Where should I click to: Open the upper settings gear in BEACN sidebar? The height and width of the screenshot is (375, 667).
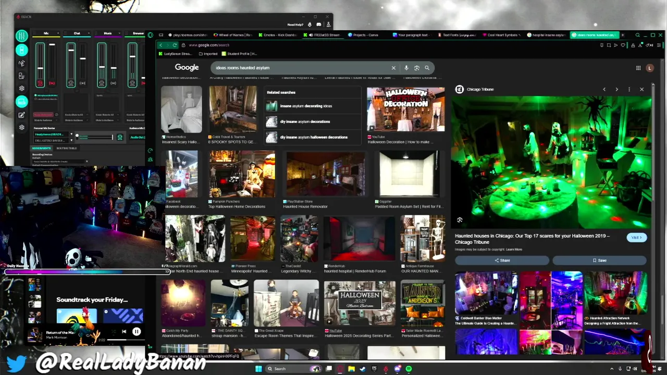pyautogui.click(x=21, y=88)
